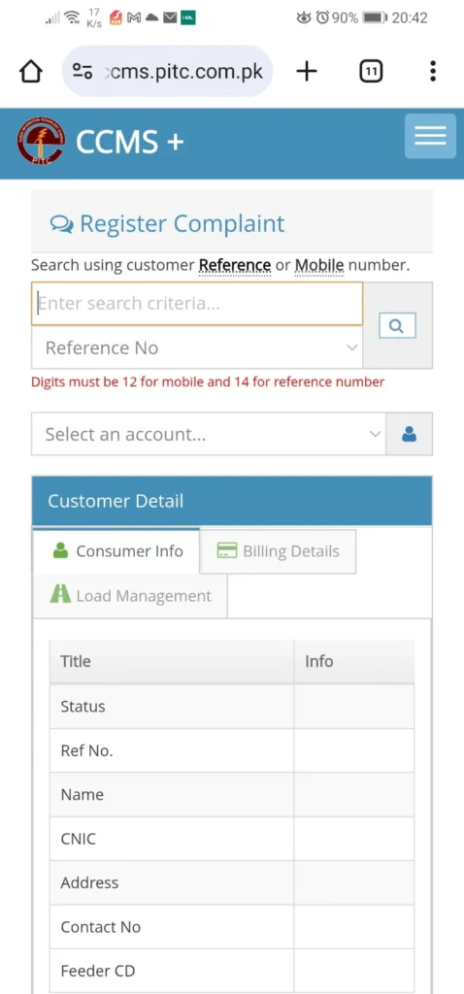
Task: Tap the battery indicator in status bar
Action: point(375,17)
